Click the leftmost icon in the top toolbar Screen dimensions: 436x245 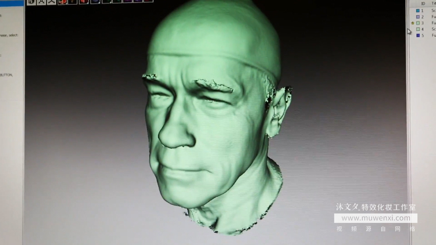click(x=31, y=2)
